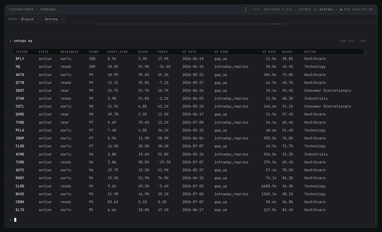This screenshot has height=232, width=382.
Task: Click the 2026-07-02 EP DATE cell
Action: [193, 186]
